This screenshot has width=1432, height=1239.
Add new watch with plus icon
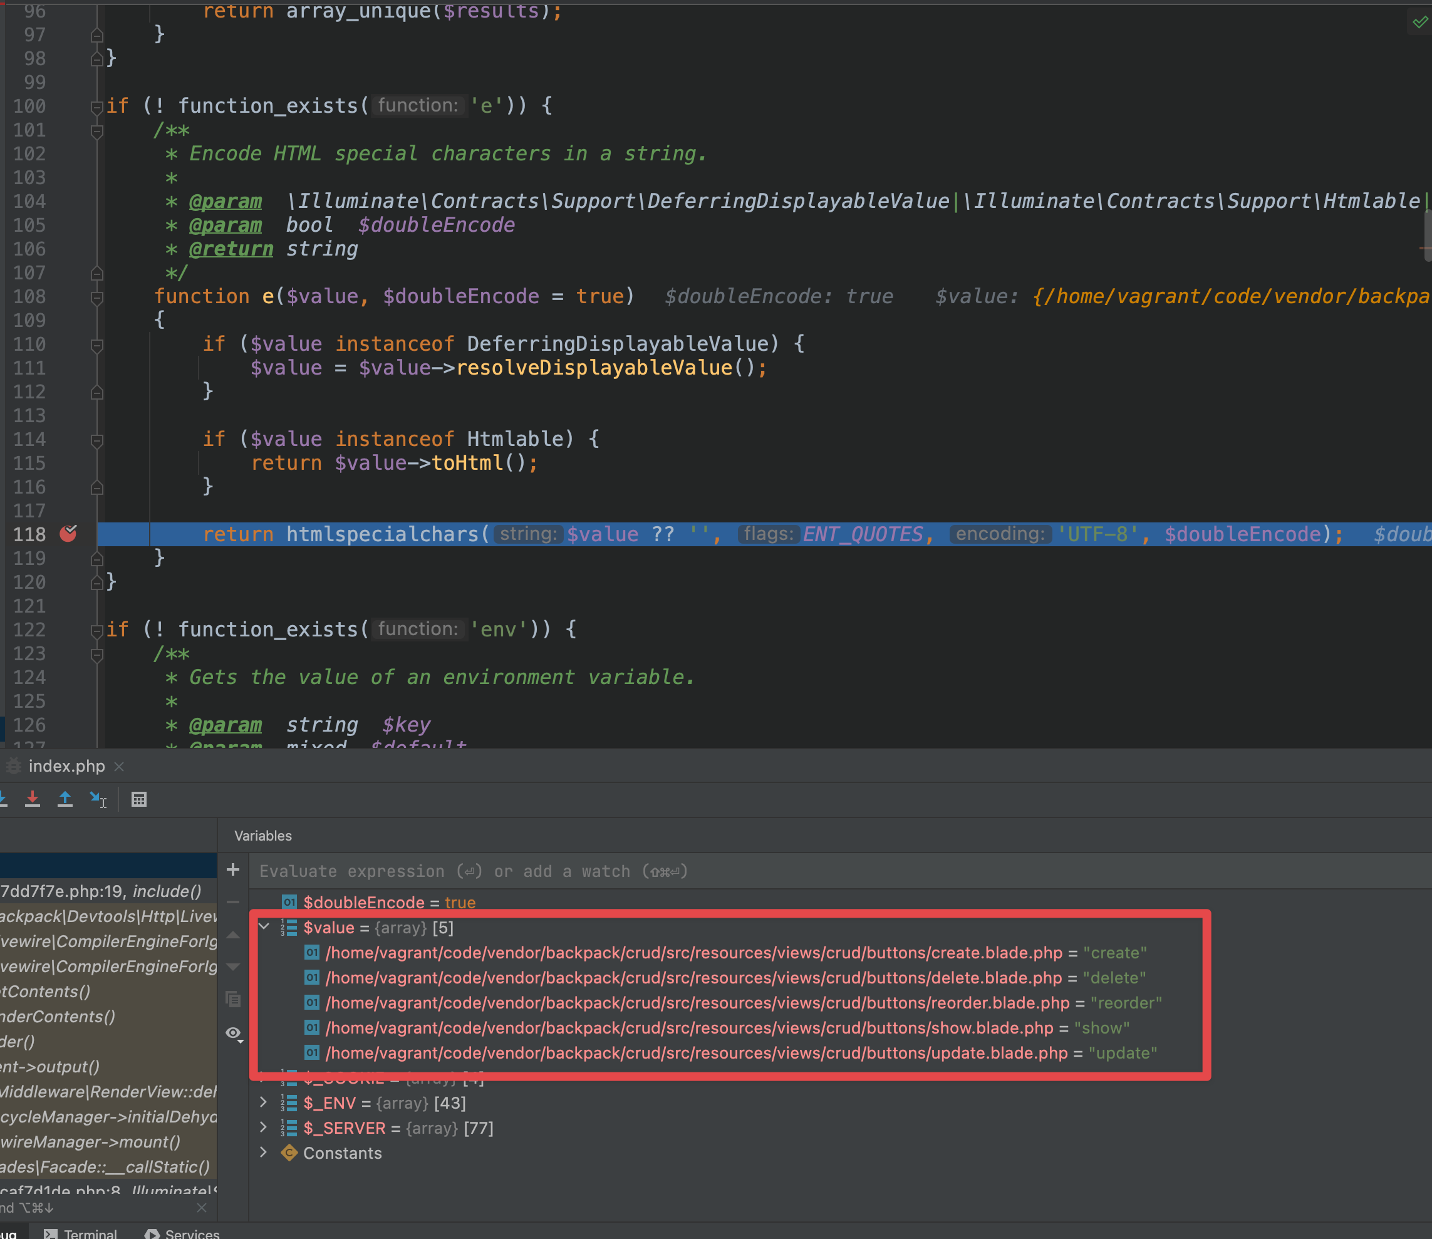click(x=233, y=869)
